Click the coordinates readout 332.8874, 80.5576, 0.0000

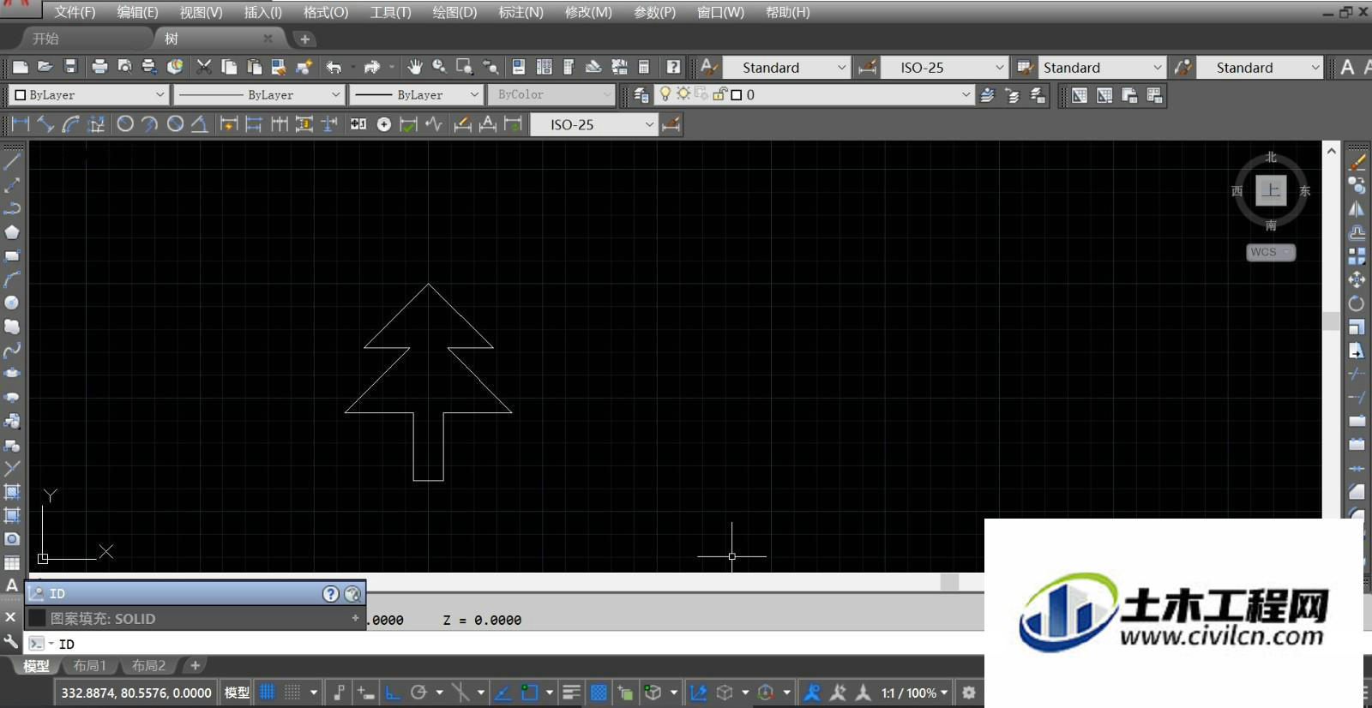(x=136, y=693)
